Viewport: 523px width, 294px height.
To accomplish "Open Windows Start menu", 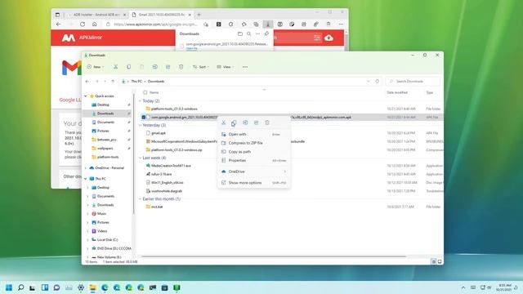I will 9,287.
